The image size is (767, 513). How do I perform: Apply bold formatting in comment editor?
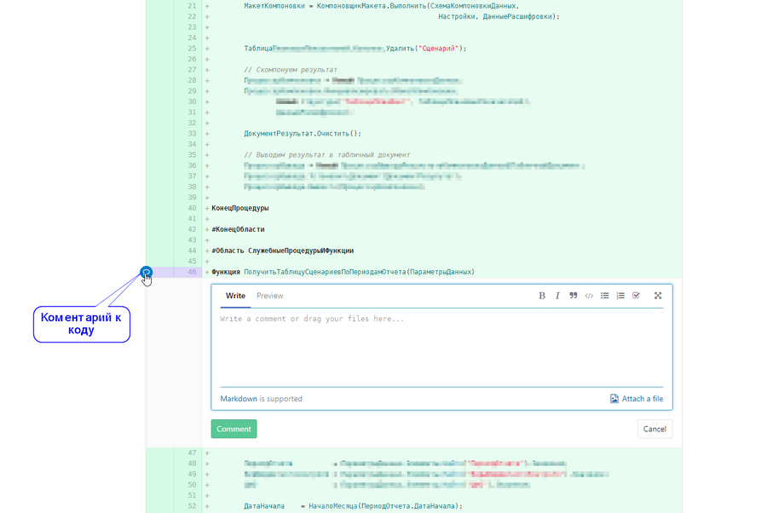point(541,296)
